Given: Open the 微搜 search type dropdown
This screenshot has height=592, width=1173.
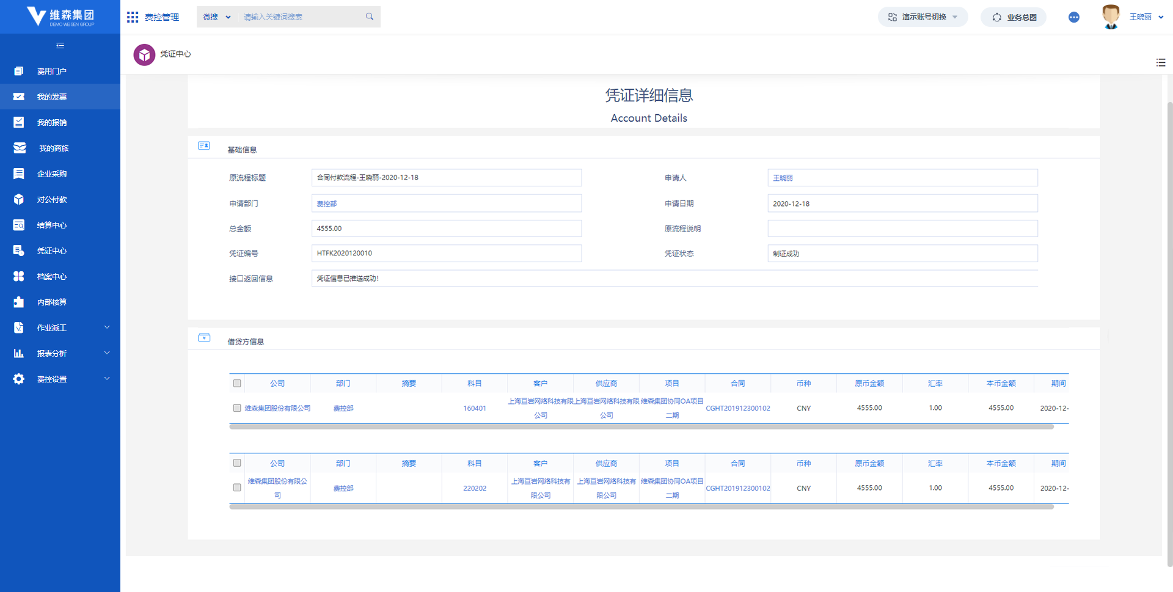Looking at the screenshot, I should [x=217, y=17].
